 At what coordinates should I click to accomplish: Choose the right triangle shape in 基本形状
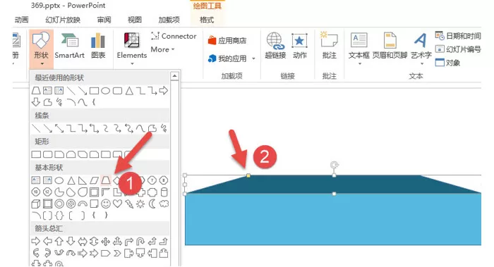pos(83,180)
